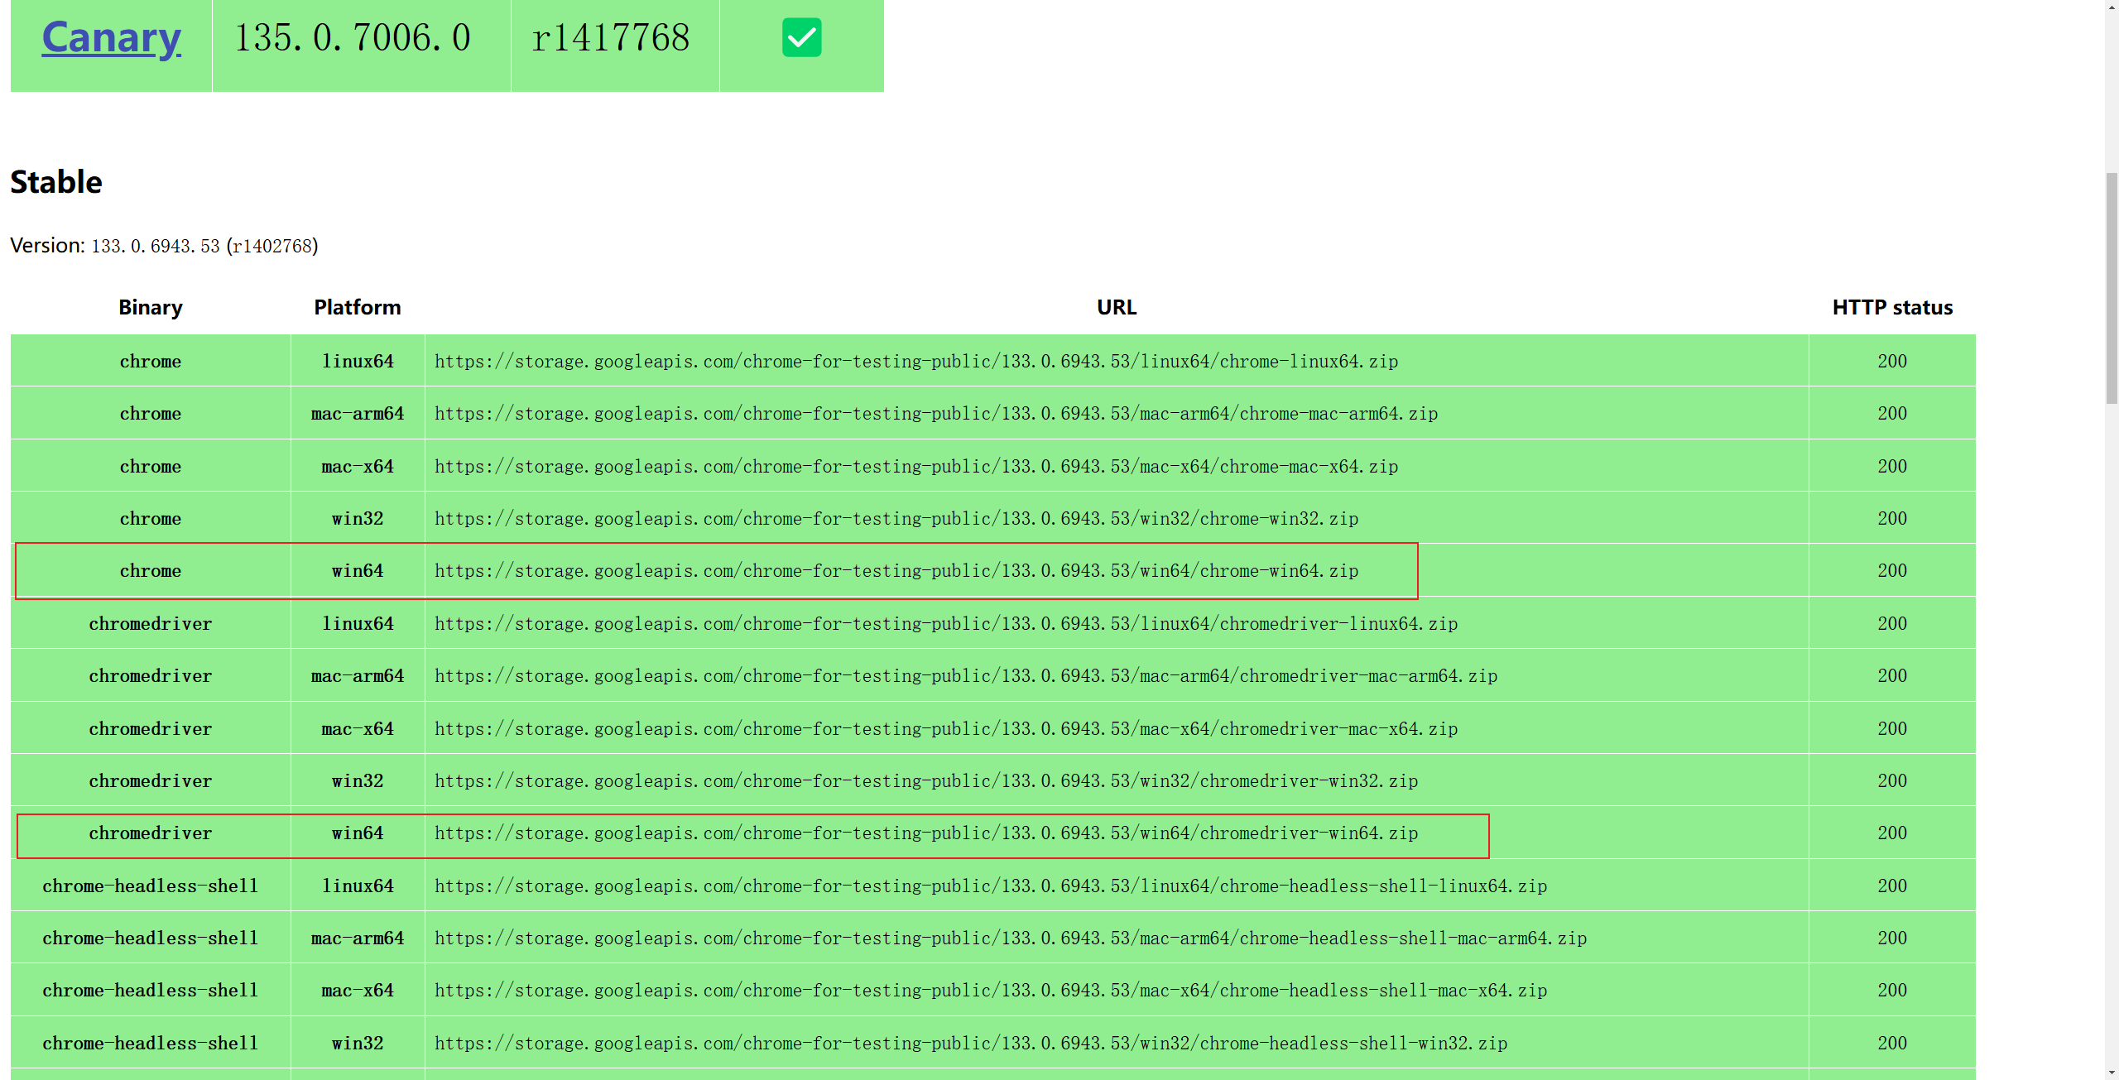Click the green checkmark icon in the Canary row
2119x1080 pixels.
click(x=801, y=38)
